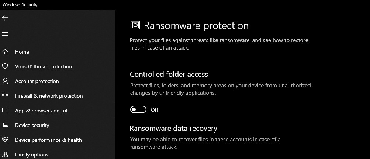Click the App & browser control window icon
Image resolution: width=370 pixels, height=159 pixels.
point(5,111)
